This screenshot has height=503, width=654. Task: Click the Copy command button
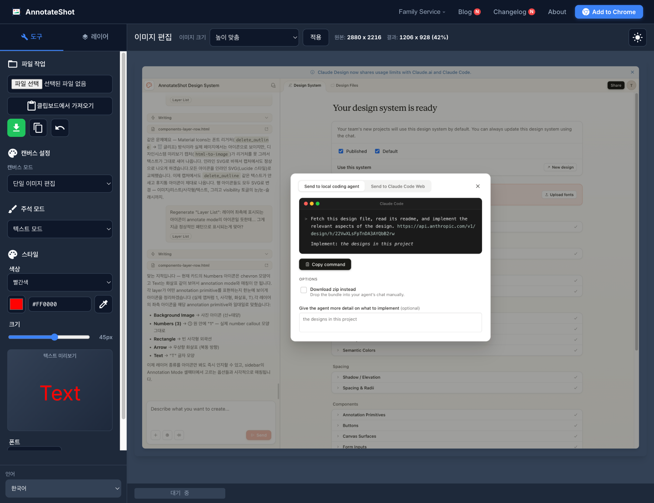coord(325,265)
